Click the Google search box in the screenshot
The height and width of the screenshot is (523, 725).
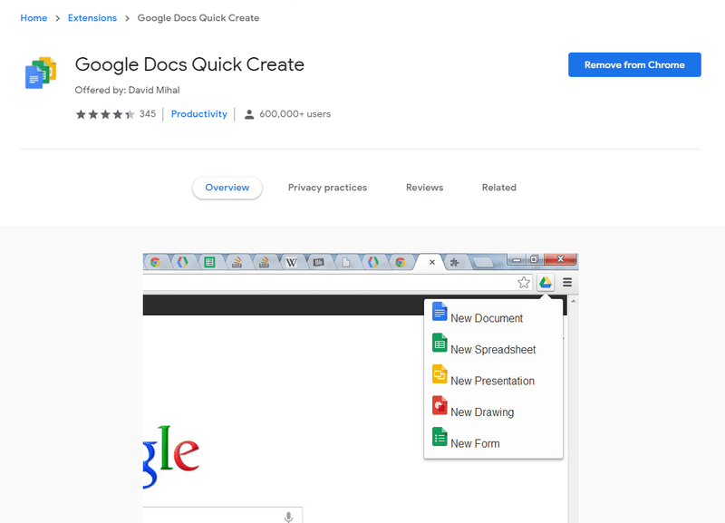[x=223, y=515]
